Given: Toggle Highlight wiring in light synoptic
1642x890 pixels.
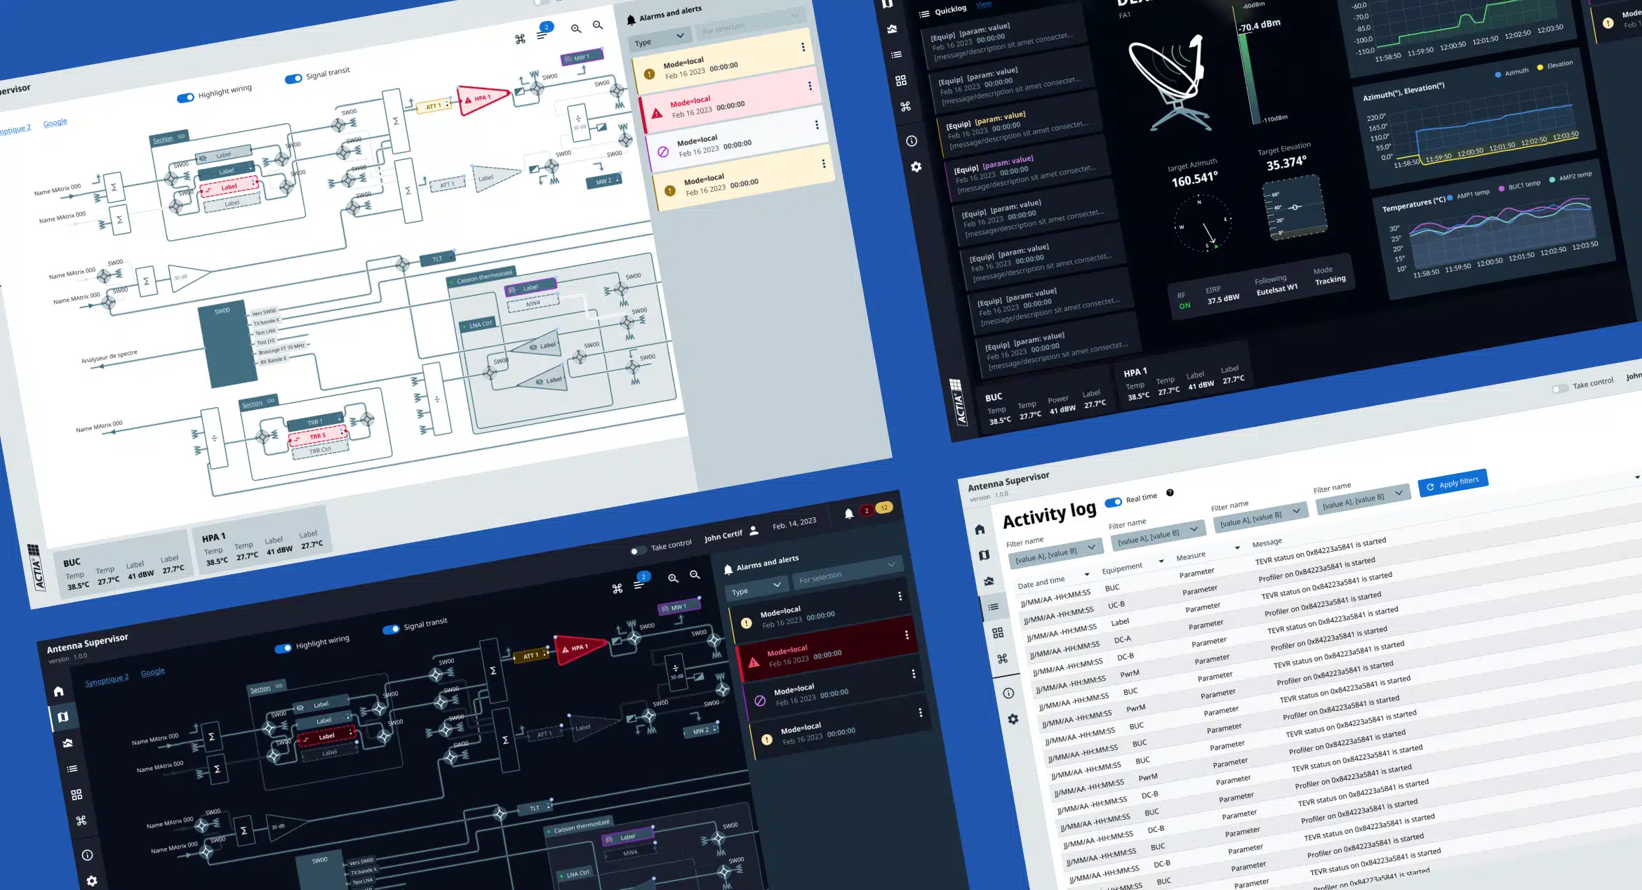Looking at the screenshot, I should point(185,98).
